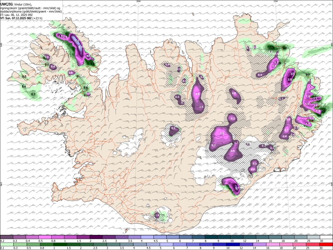Click the dark teal 8 swatch on snow scale
The image size is (333, 250).
[x=211, y=237]
